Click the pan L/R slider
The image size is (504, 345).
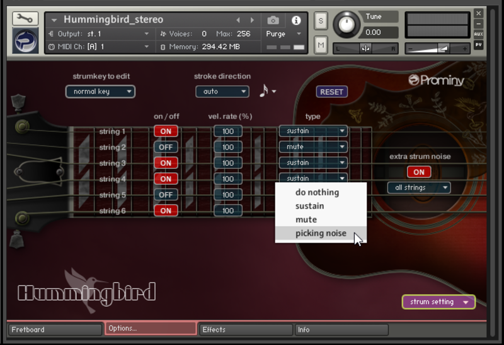(365, 49)
